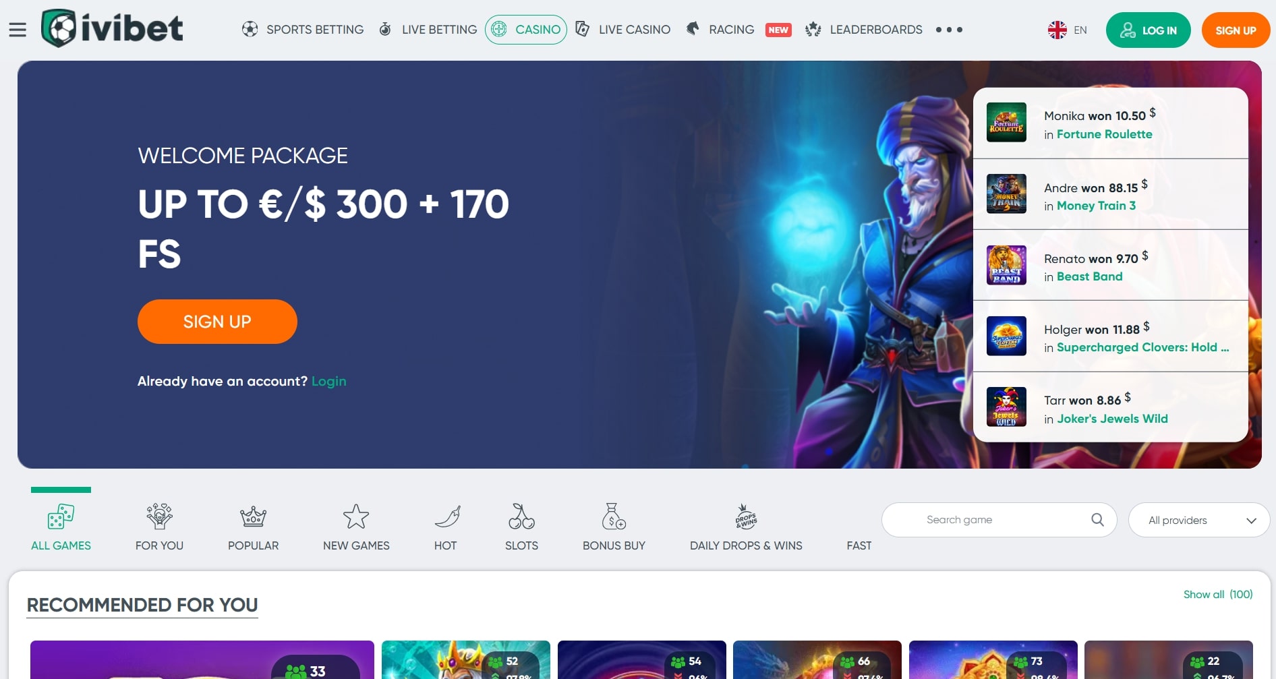Switch to the Live Casino tab
Screen dimensions: 1276x679
622,30
